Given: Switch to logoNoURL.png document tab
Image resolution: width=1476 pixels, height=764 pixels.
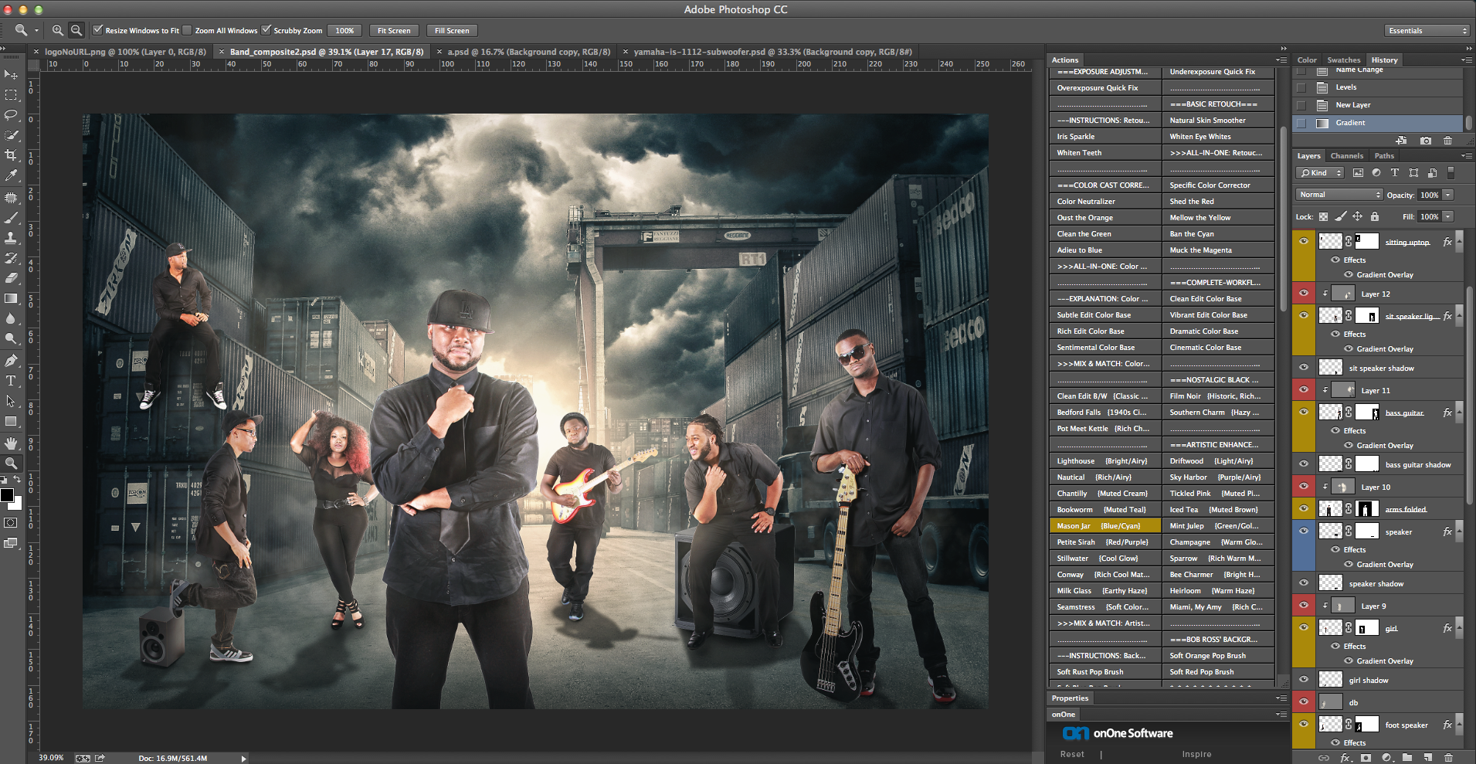Looking at the screenshot, I should coord(125,52).
